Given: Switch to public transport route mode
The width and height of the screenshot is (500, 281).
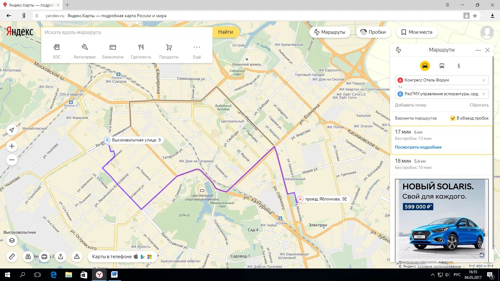Looking at the screenshot, I should tap(442, 66).
